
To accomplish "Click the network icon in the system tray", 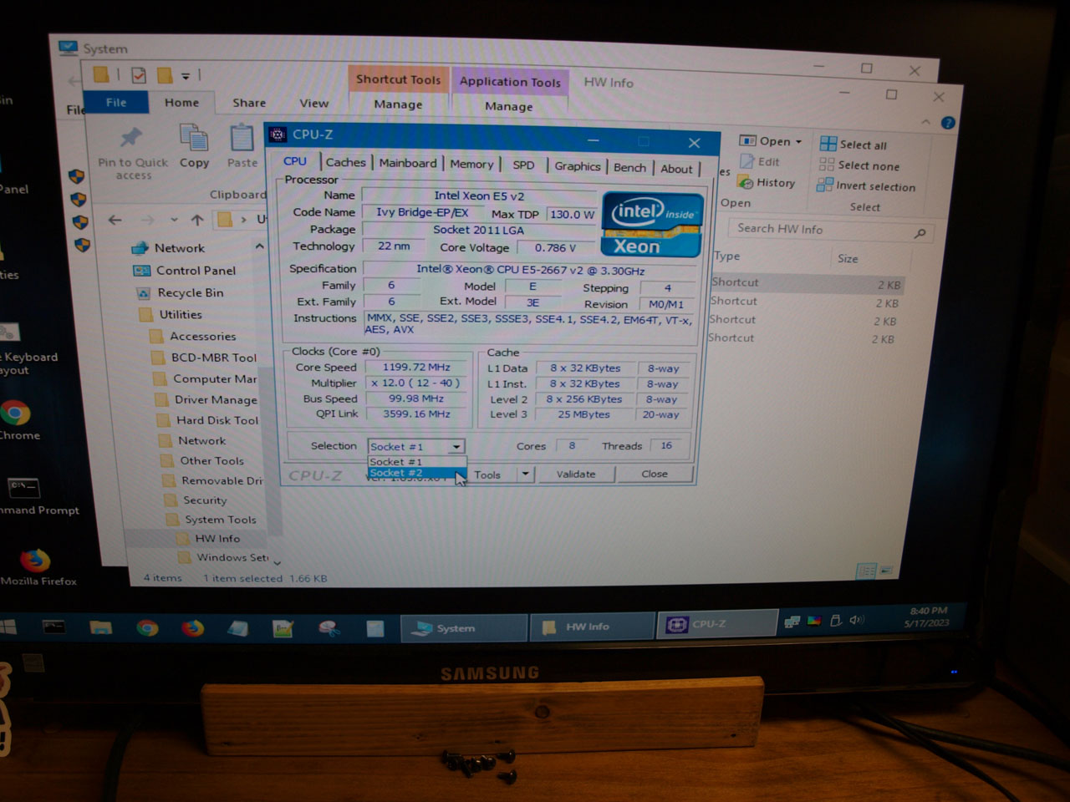I will pyautogui.click(x=791, y=622).
